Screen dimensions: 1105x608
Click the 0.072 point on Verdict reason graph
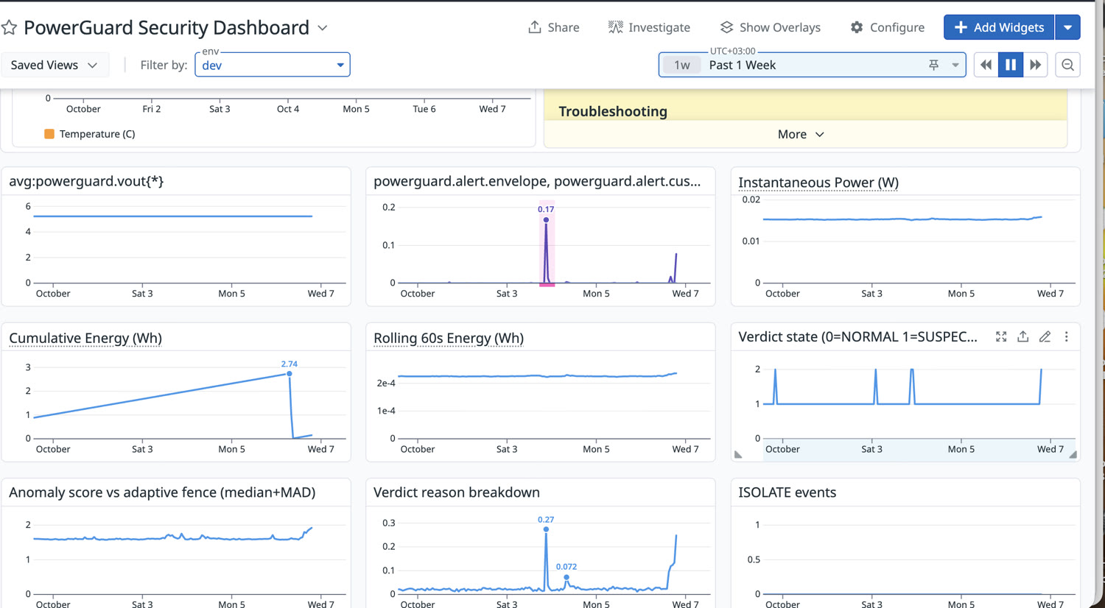point(566,577)
